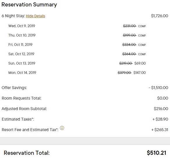The width and height of the screenshot is (170, 158).
Task: Click the $69.00 Sunday discounted rate
Action: tap(140, 63)
